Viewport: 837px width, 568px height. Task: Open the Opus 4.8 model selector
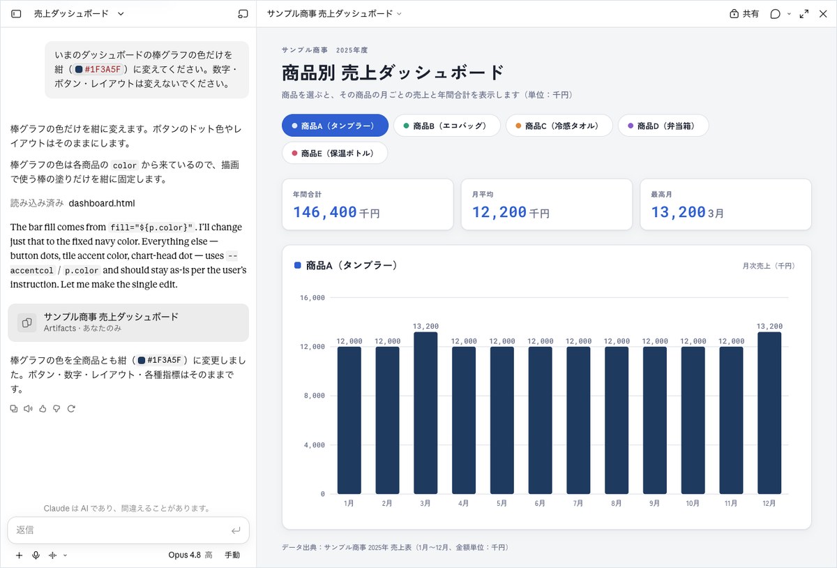(190, 555)
